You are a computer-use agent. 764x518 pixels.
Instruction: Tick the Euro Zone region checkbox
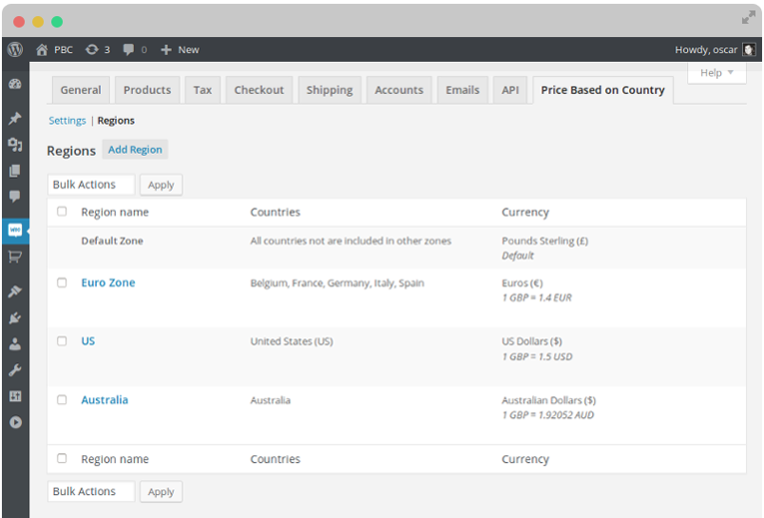coord(62,282)
